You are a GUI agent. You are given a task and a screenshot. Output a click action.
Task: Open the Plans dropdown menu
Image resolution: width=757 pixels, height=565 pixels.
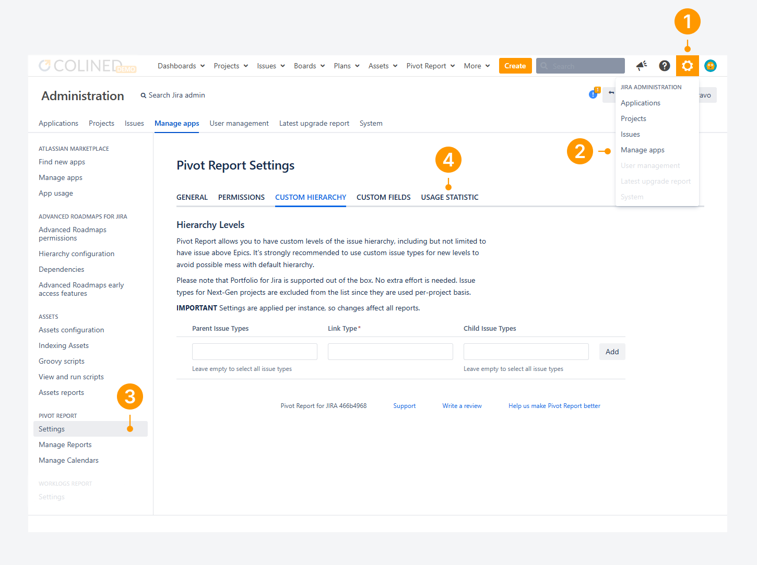(x=347, y=66)
